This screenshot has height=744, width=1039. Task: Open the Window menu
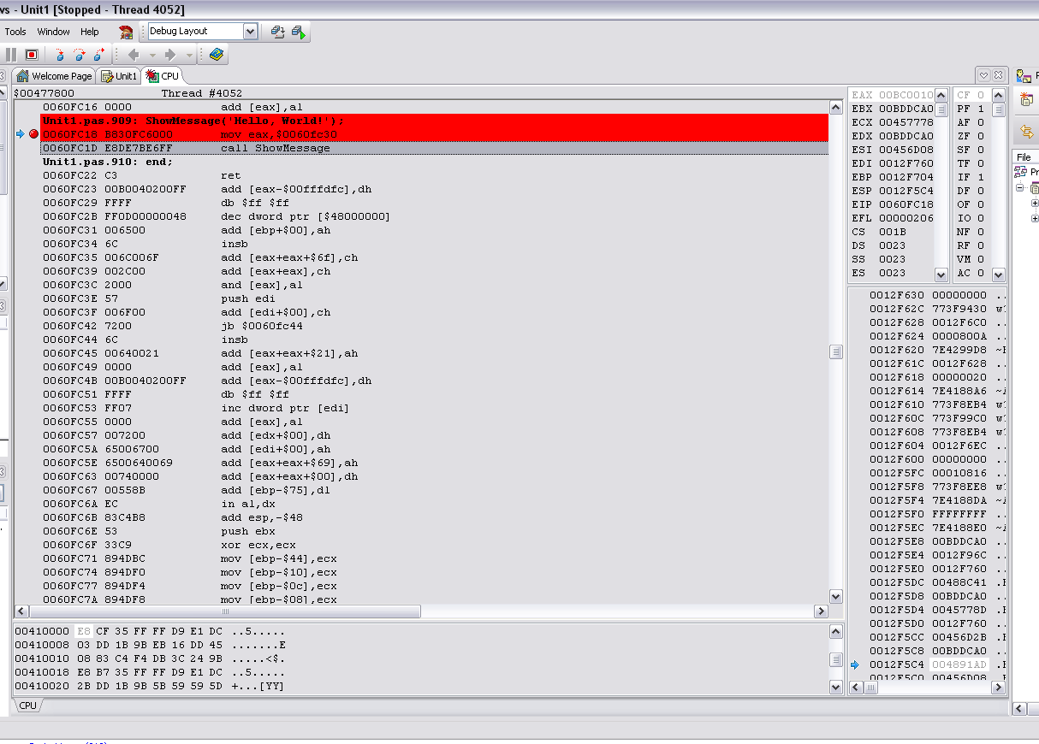(x=53, y=32)
